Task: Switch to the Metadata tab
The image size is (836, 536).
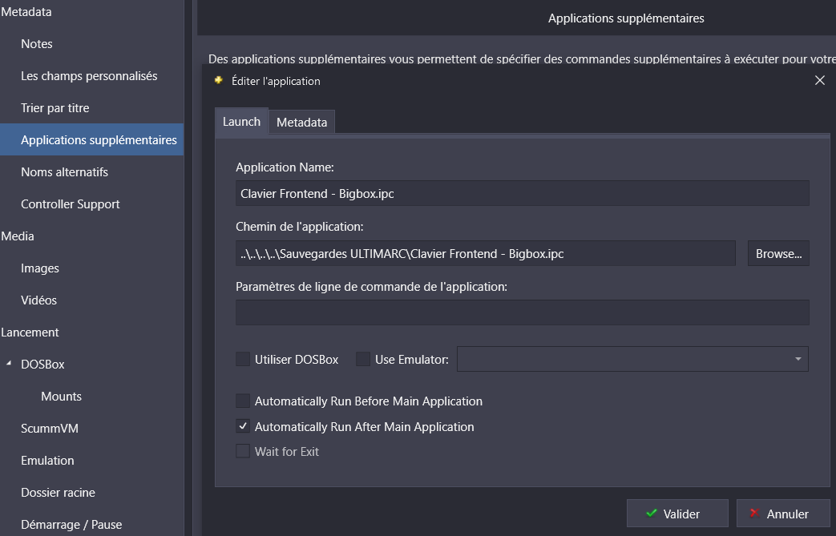Action: 301,123
